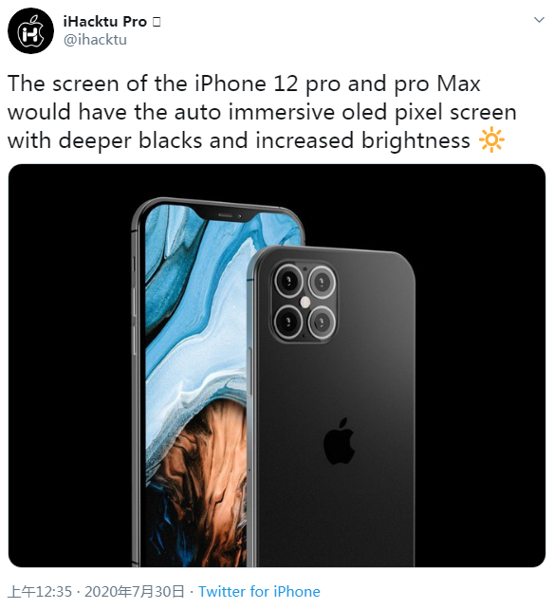
Task: Click the word 'brightness' in the tweet
Action: (x=415, y=140)
